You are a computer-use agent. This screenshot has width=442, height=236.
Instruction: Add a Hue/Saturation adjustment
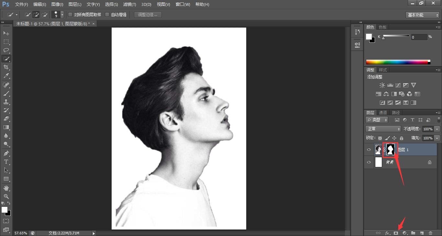tap(378, 94)
